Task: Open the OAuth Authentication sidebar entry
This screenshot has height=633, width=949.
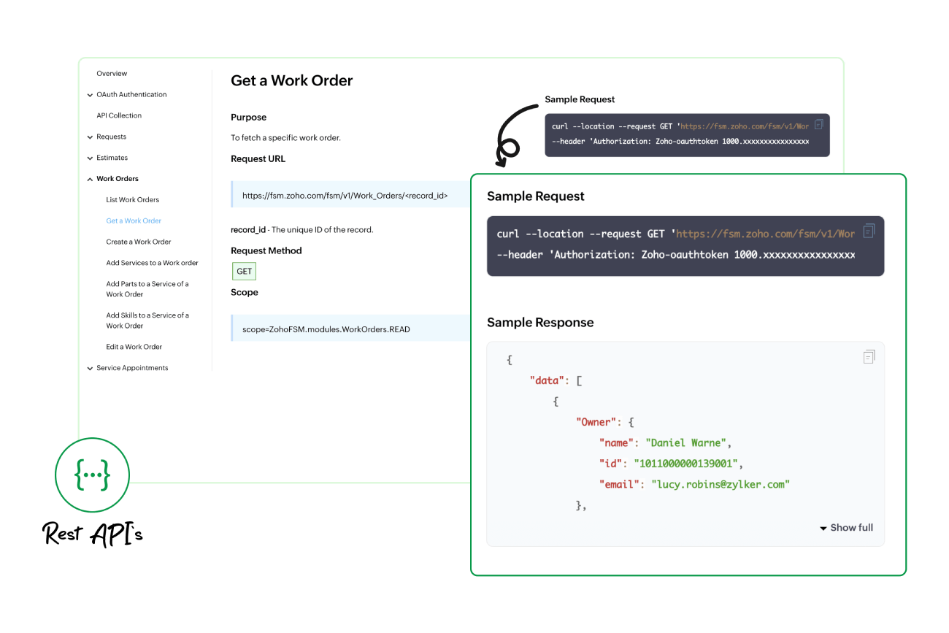Action: click(x=131, y=95)
